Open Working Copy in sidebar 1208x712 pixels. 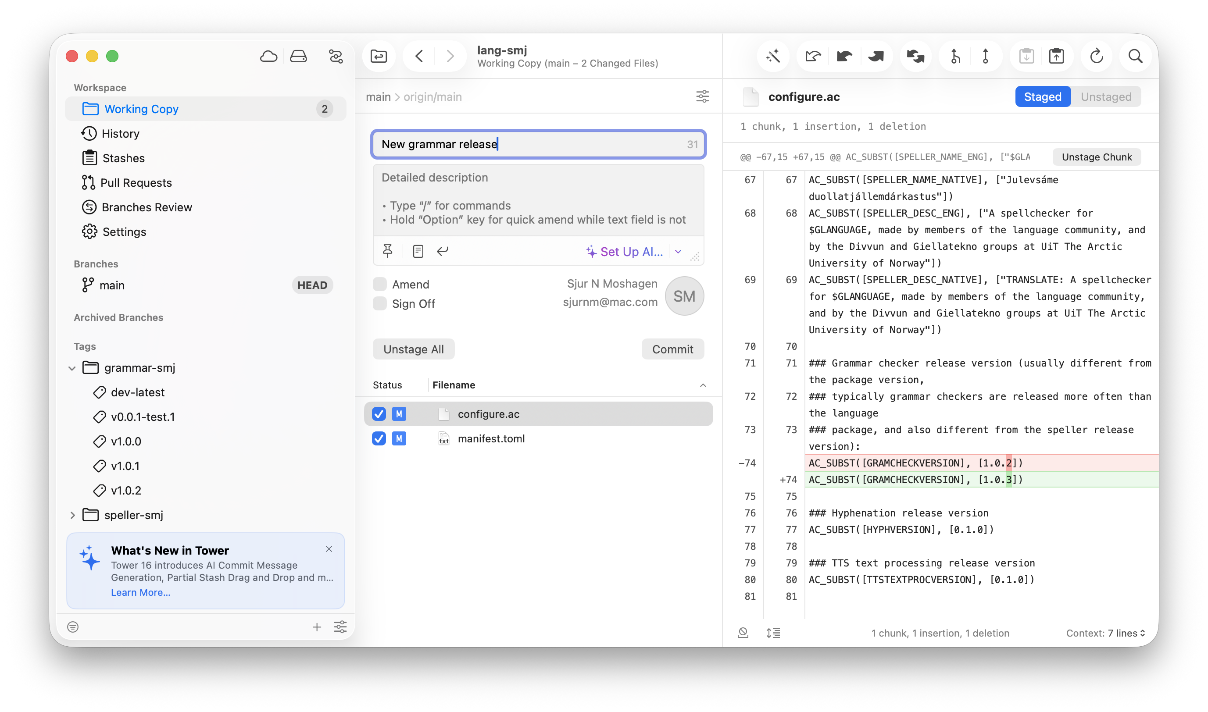click(205, 109)
